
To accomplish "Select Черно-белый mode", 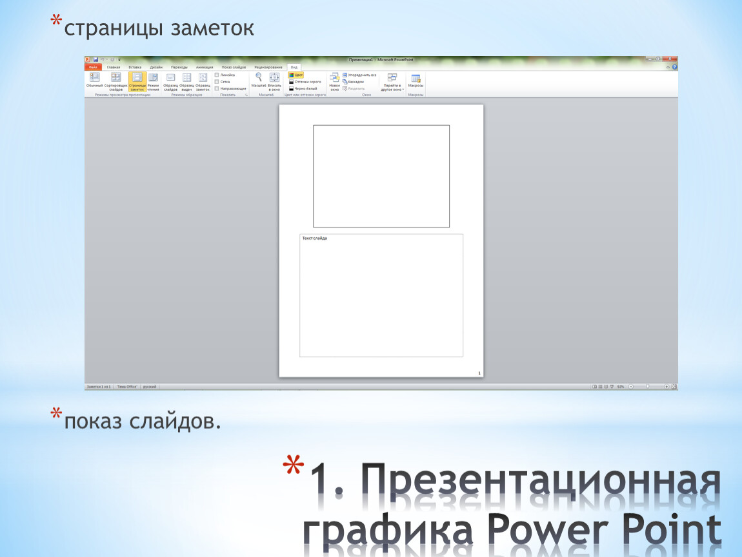I will (x=303, y=88).
